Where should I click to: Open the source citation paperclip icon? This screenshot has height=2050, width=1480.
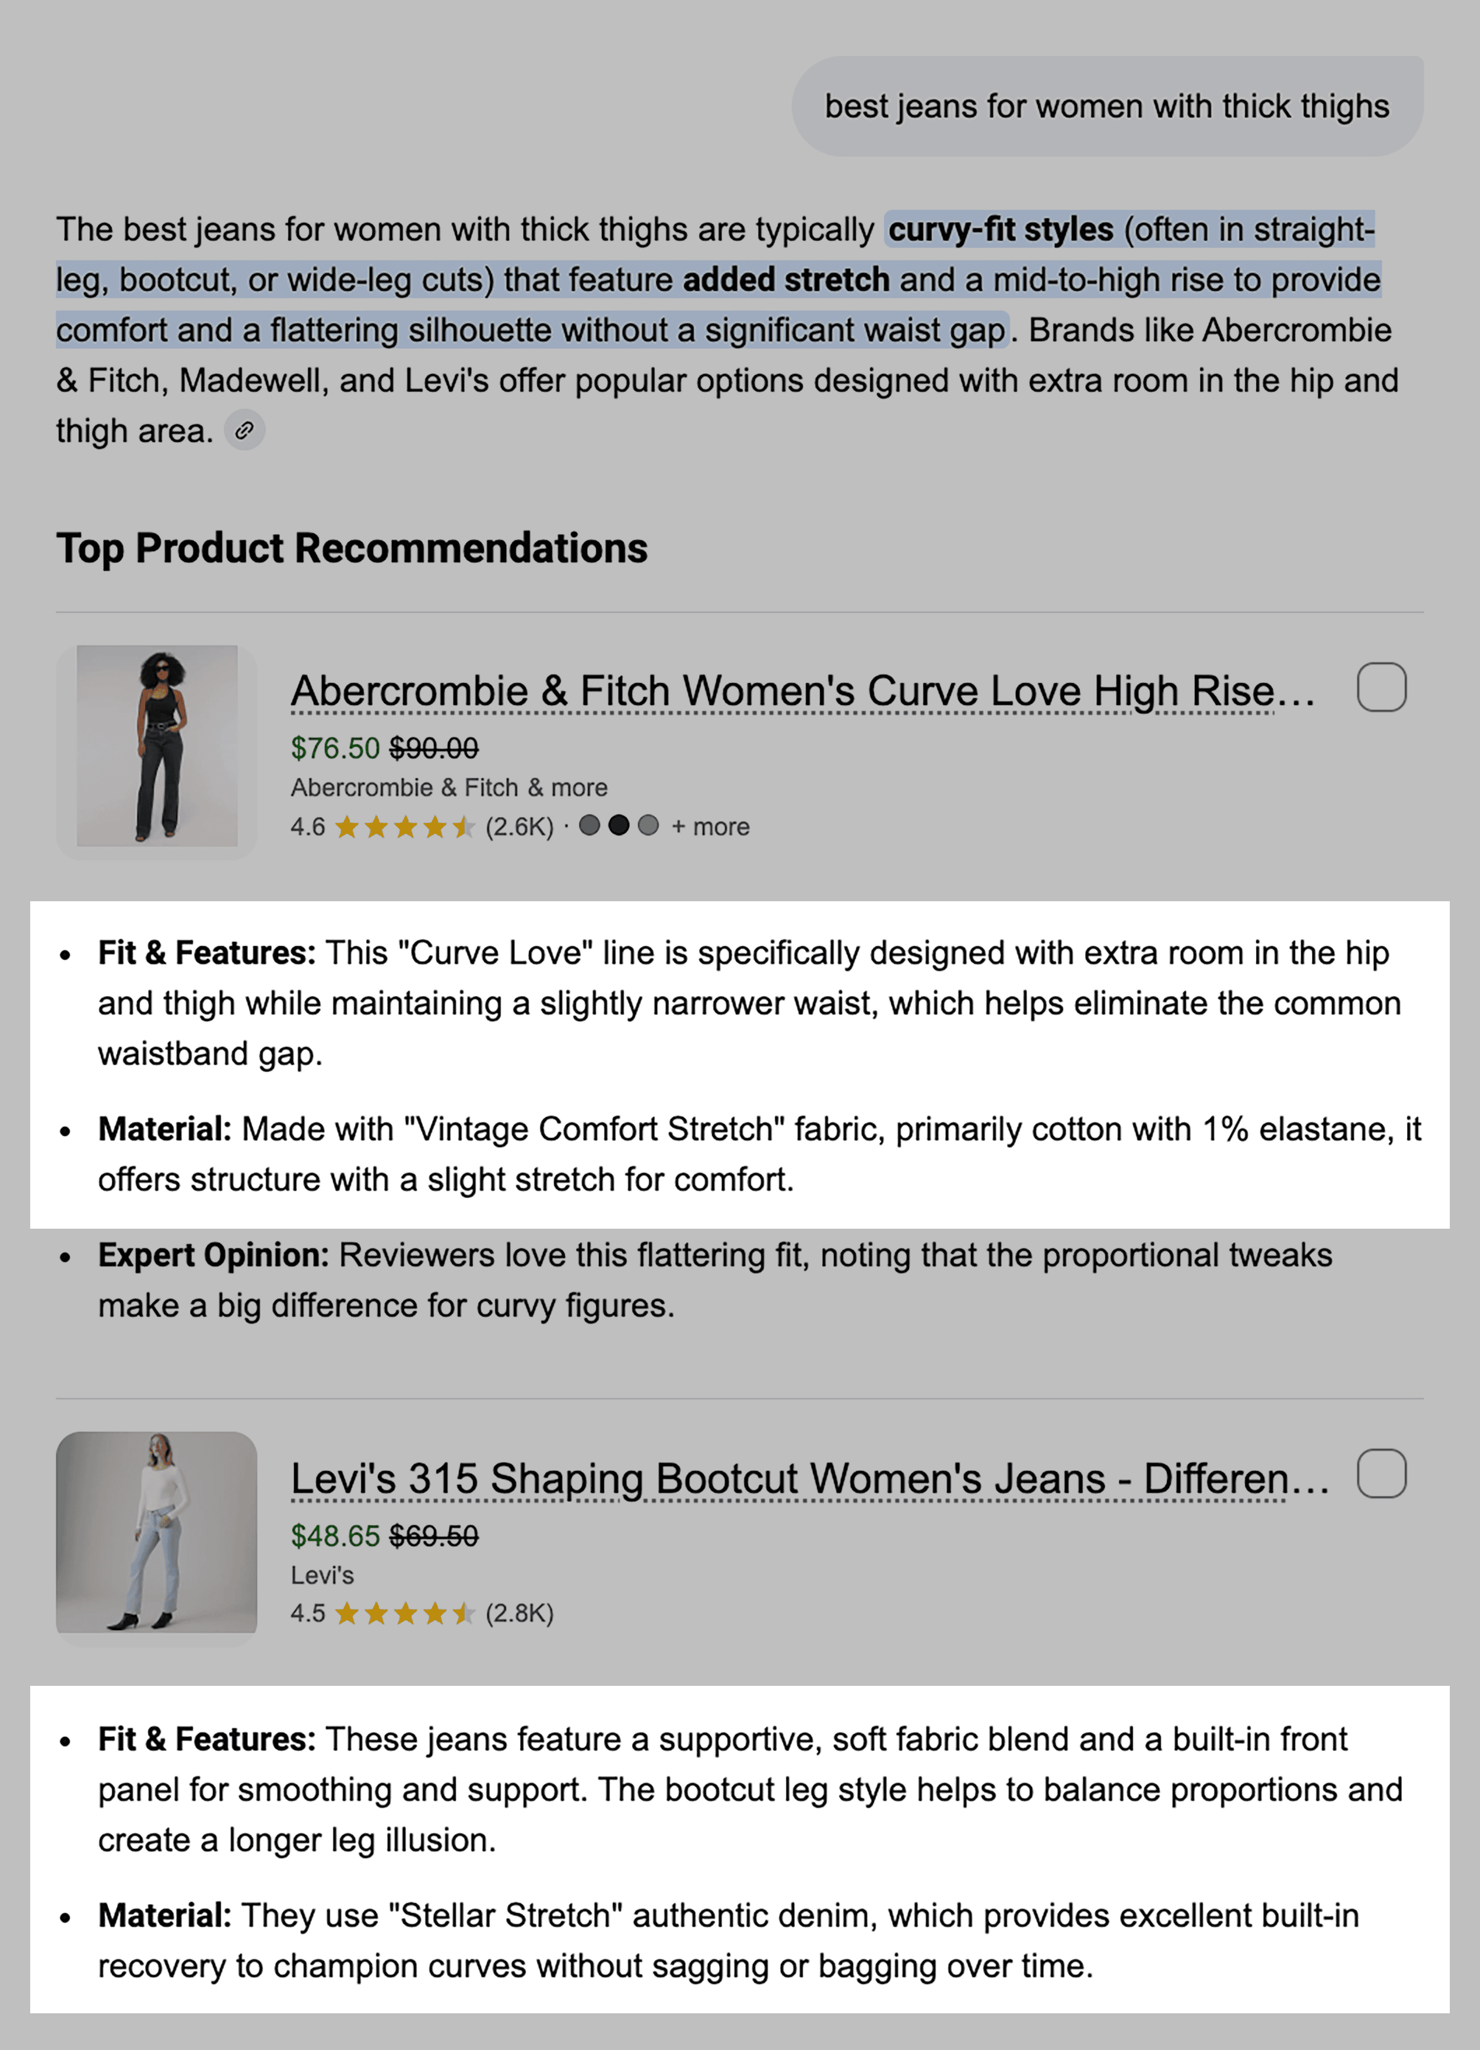[244, 429]
